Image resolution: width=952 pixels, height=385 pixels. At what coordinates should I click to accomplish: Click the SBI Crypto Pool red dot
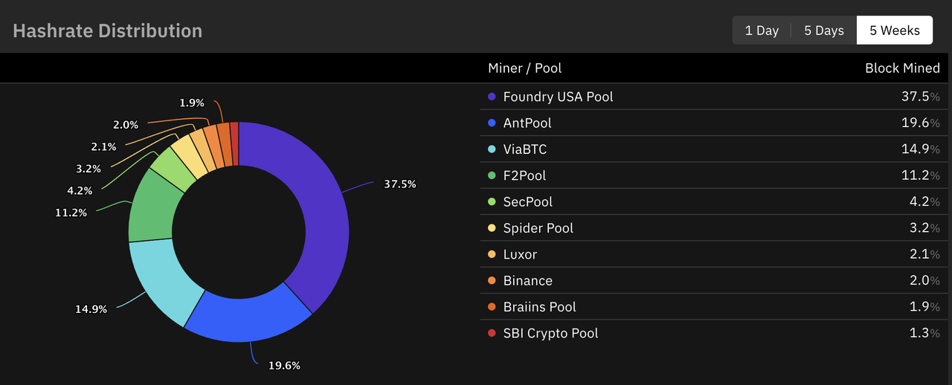coord(492,333)
